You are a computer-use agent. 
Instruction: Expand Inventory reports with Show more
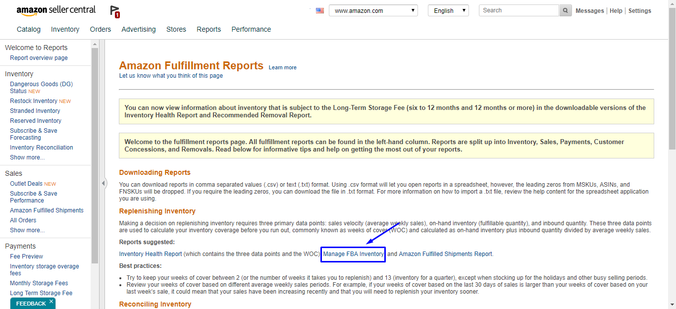point(27,157)
